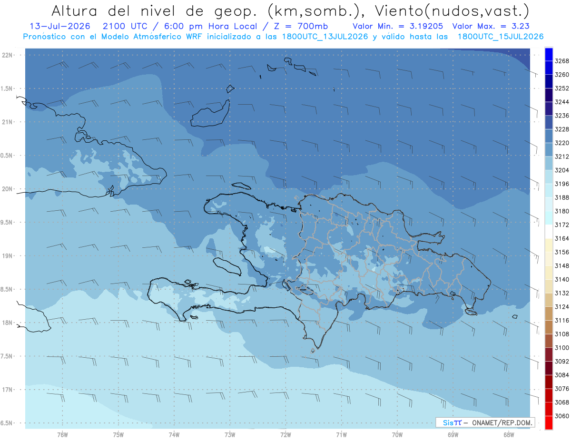Click the "9.5N" axis label
Viewport: 571px width, 441px height.
pos(7,222)
